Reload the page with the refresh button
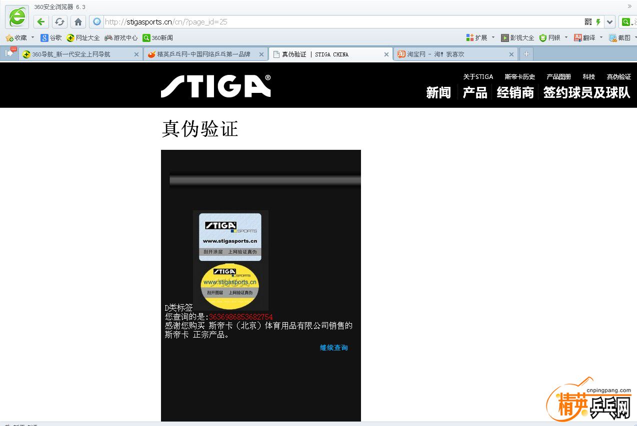This screenshot has width=637, height=426. [x=60, y=22]
